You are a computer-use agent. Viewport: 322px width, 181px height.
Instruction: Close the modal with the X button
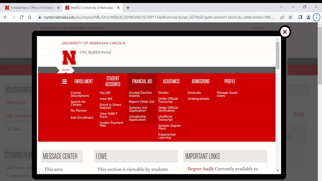(285, 32)
